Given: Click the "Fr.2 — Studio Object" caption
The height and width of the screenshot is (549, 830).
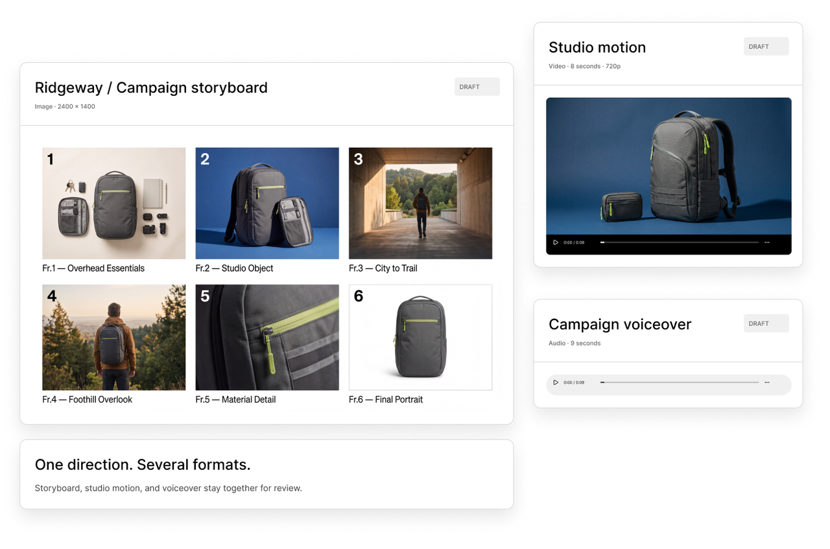Looking at the screenshot, I should (x=235, y=268).
